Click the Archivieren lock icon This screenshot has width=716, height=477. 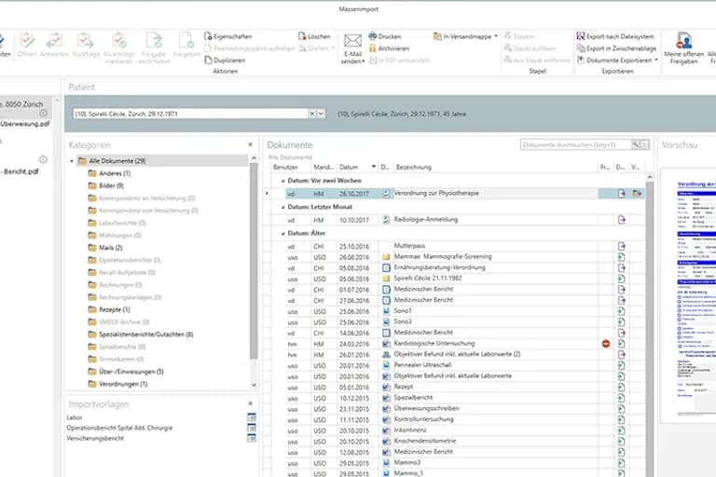pos(372,48)
